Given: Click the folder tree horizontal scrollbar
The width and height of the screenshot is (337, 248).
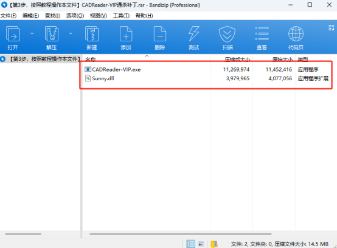Looking at the screenshot, I should (23, 234).
